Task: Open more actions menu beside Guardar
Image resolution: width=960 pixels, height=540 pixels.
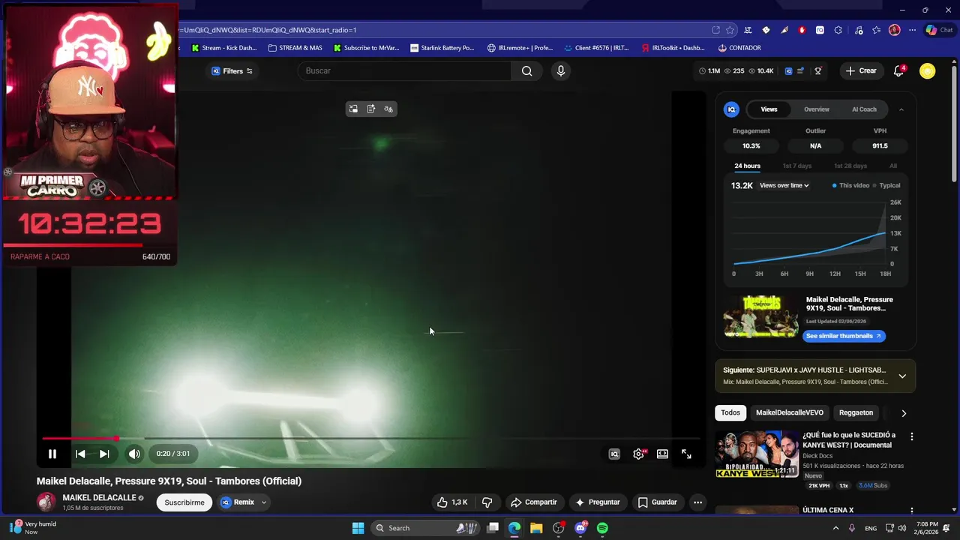Action: (697, 502)
